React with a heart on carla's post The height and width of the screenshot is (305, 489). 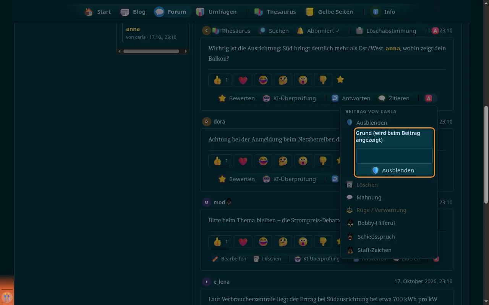243,80
